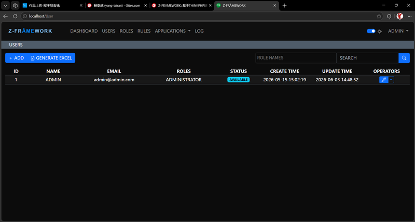Click GENERATE EXCEL button
The image size is (415, 222).
pos(51,58)
